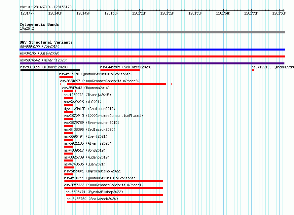
Task: Open the esv34105 (Gusev2009) label
Action: coord(40,53)
